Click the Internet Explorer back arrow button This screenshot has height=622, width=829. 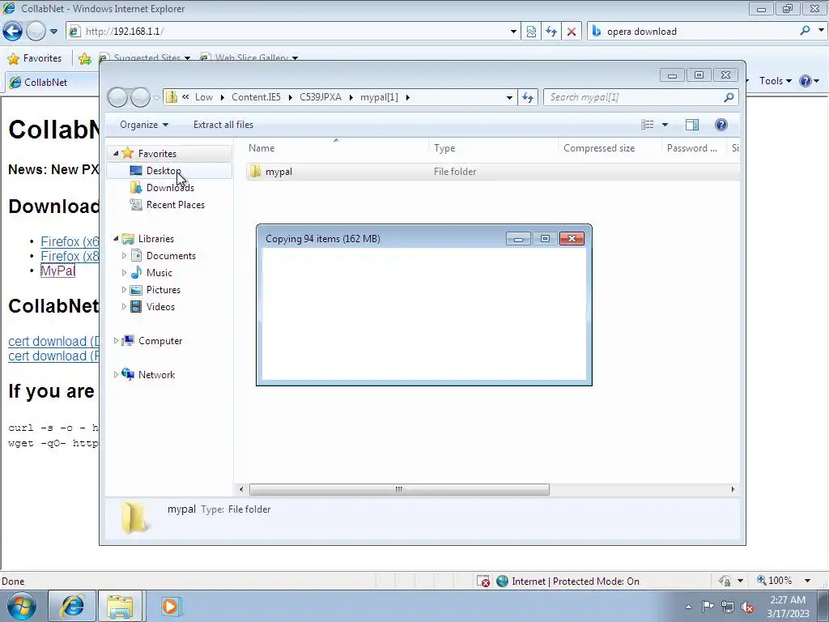point(13,32)
